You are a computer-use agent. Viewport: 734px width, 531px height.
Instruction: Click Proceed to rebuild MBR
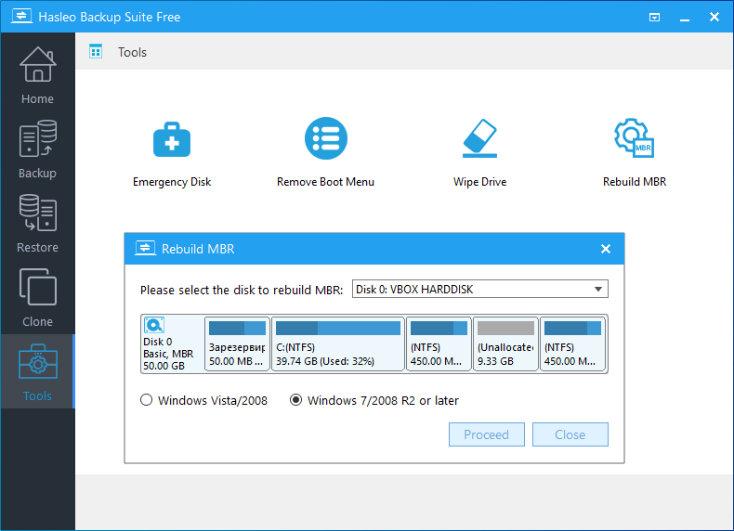(x=486, y=434)
